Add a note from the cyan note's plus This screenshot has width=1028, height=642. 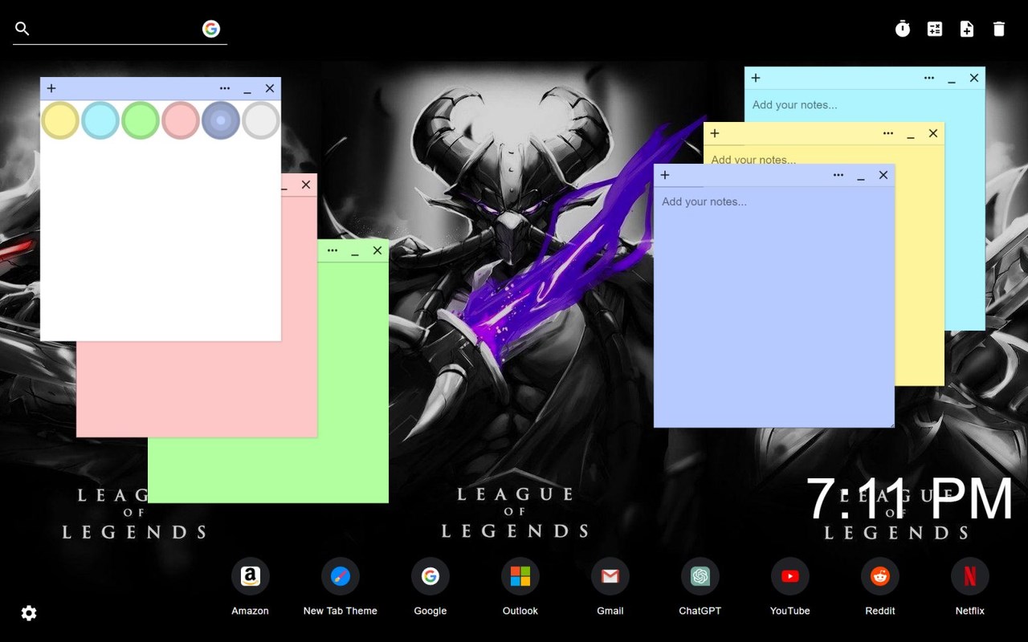click(x=756, y=78)
